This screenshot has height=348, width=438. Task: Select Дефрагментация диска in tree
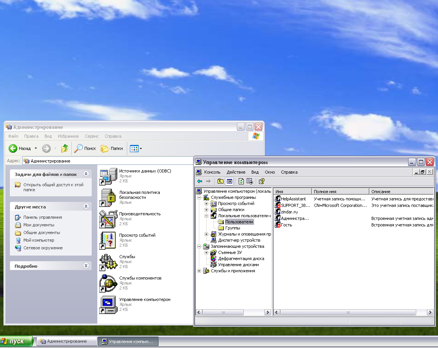tap(241, 259)
